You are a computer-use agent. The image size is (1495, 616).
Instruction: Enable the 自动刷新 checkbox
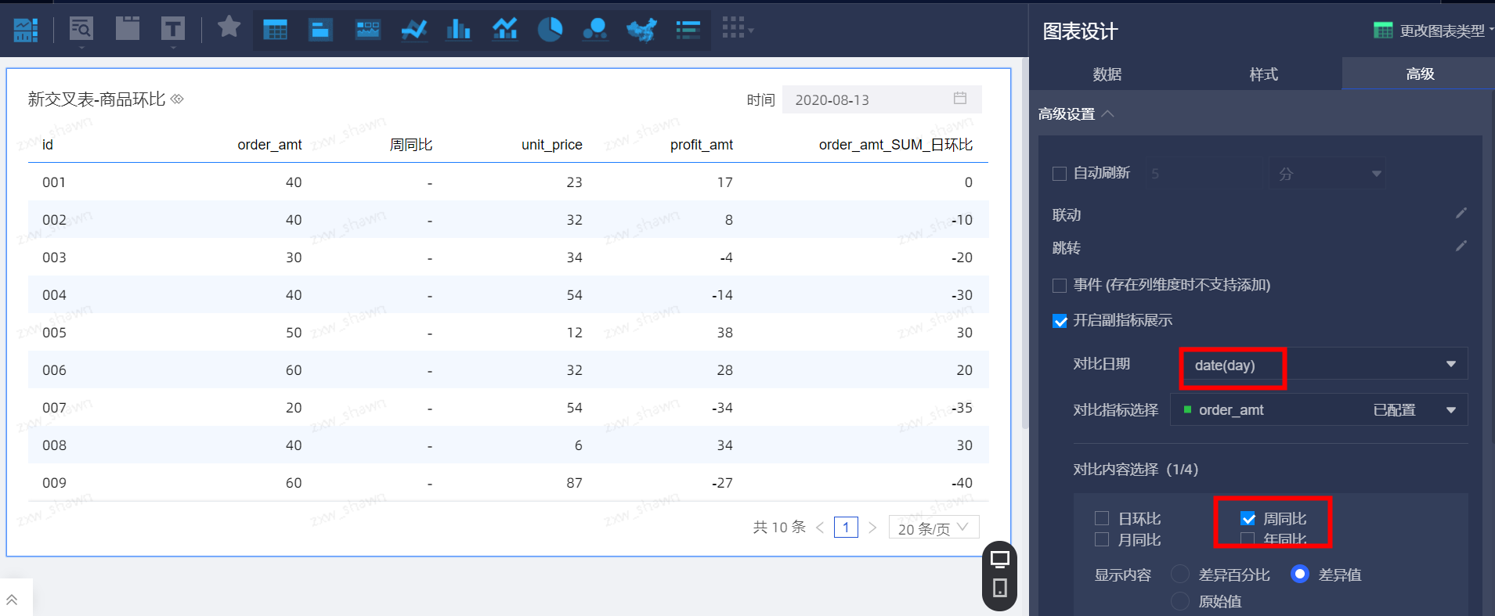[1060, 174]
